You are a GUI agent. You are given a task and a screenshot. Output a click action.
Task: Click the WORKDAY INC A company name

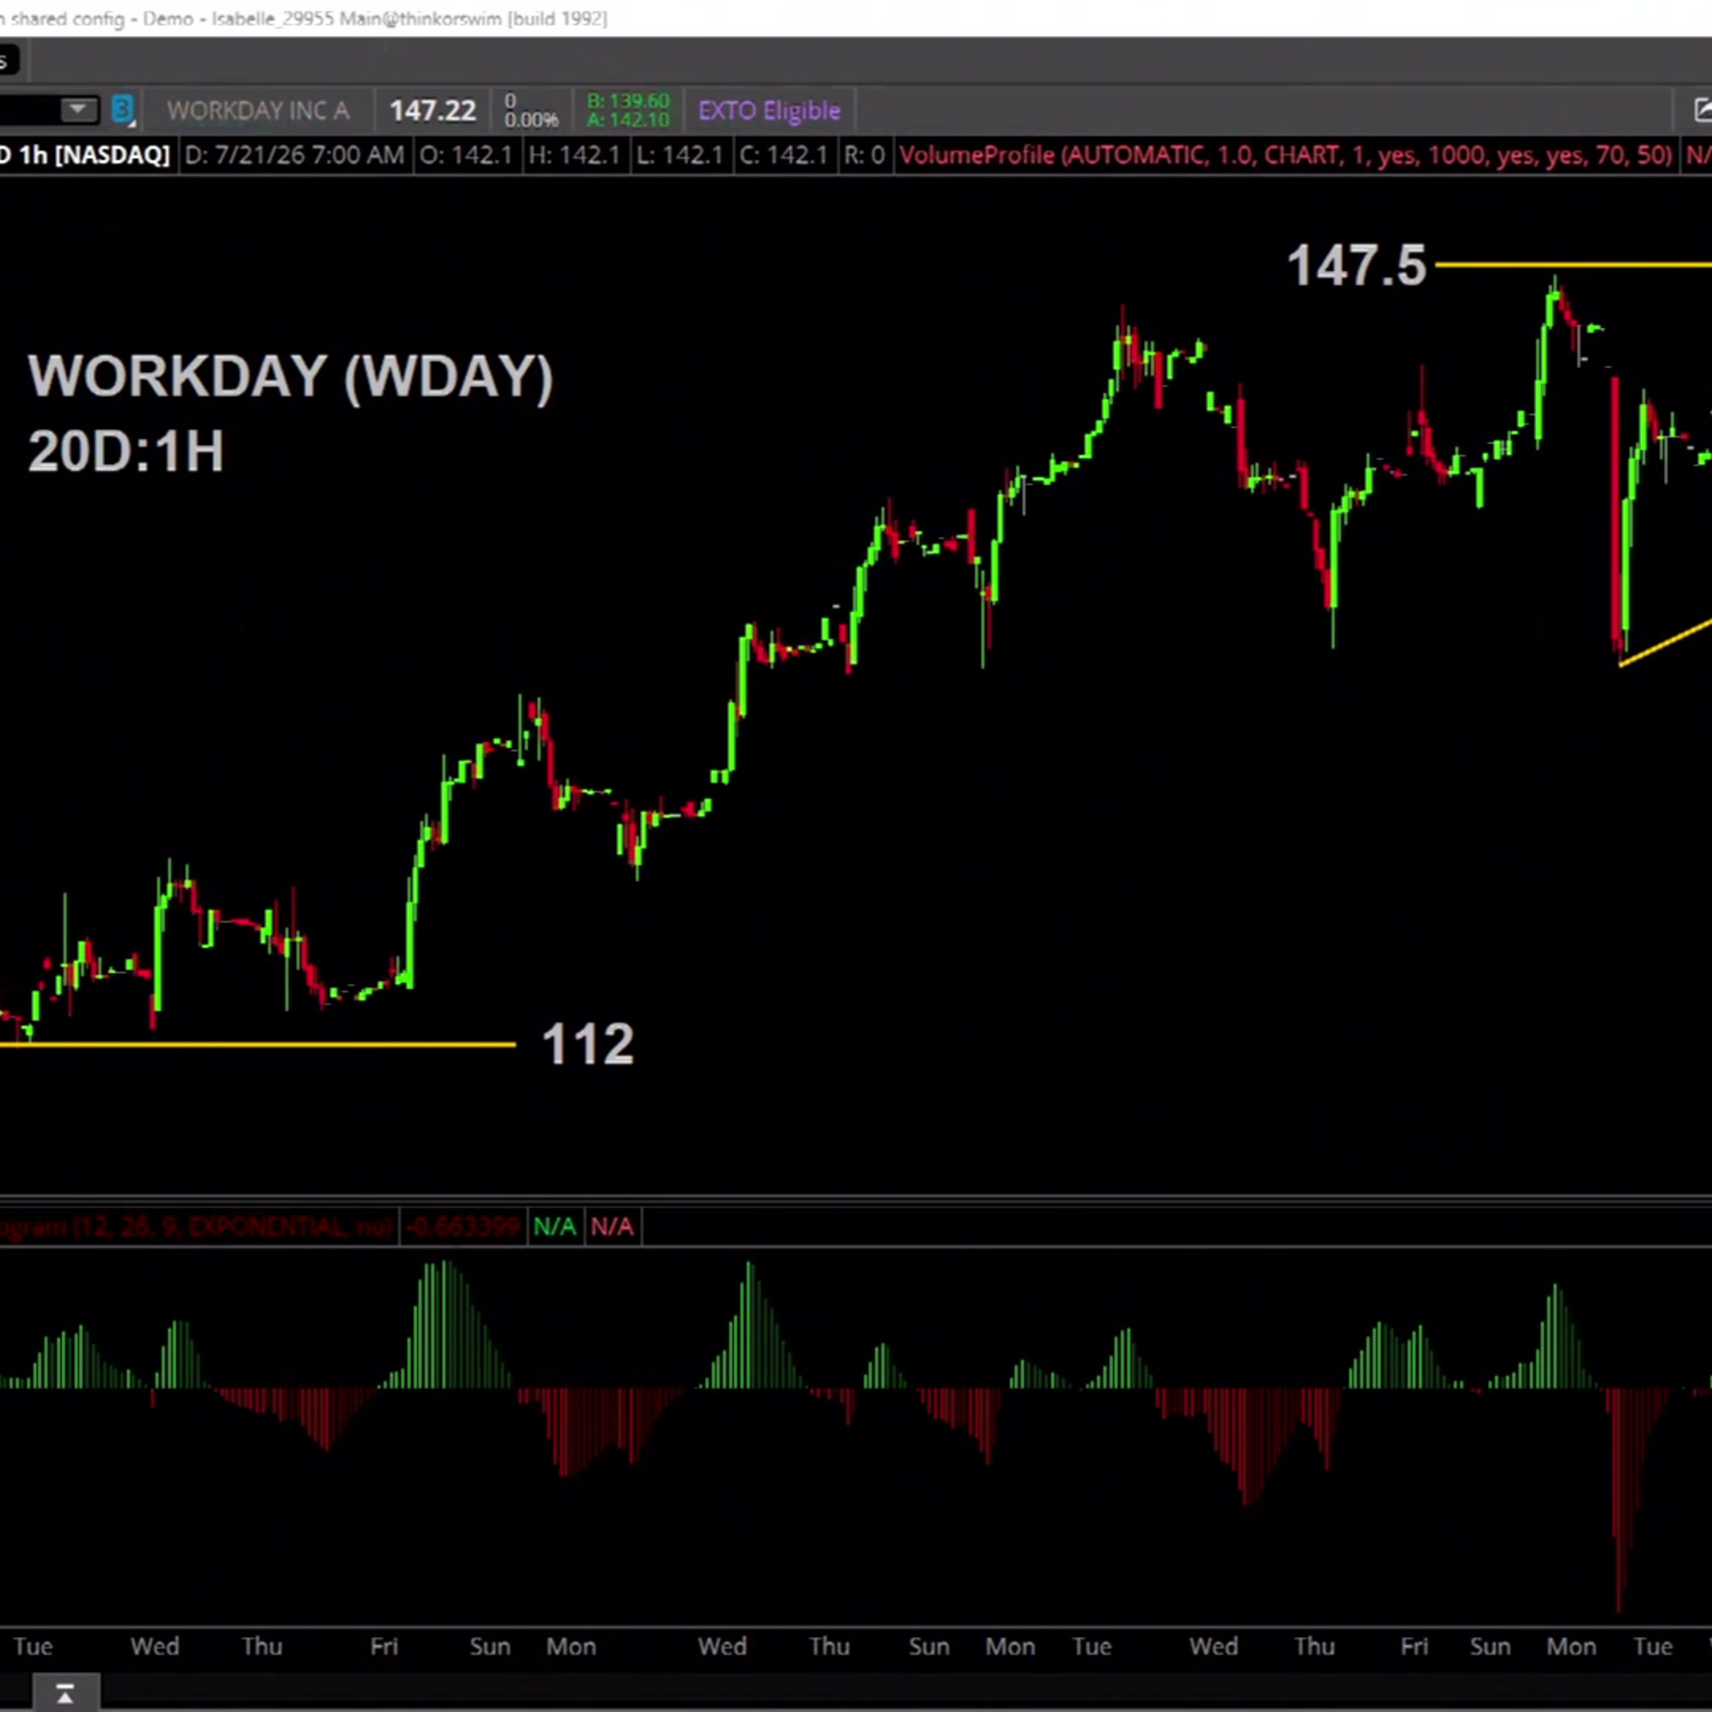pyautogui.click(x=258, y=111)
